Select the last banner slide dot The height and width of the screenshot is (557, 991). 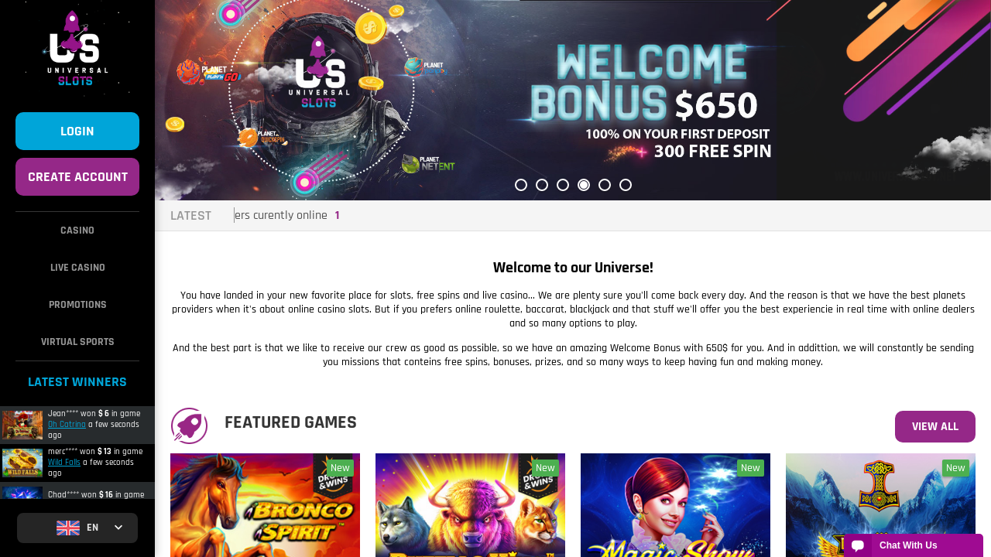click(x=626, y=185)
